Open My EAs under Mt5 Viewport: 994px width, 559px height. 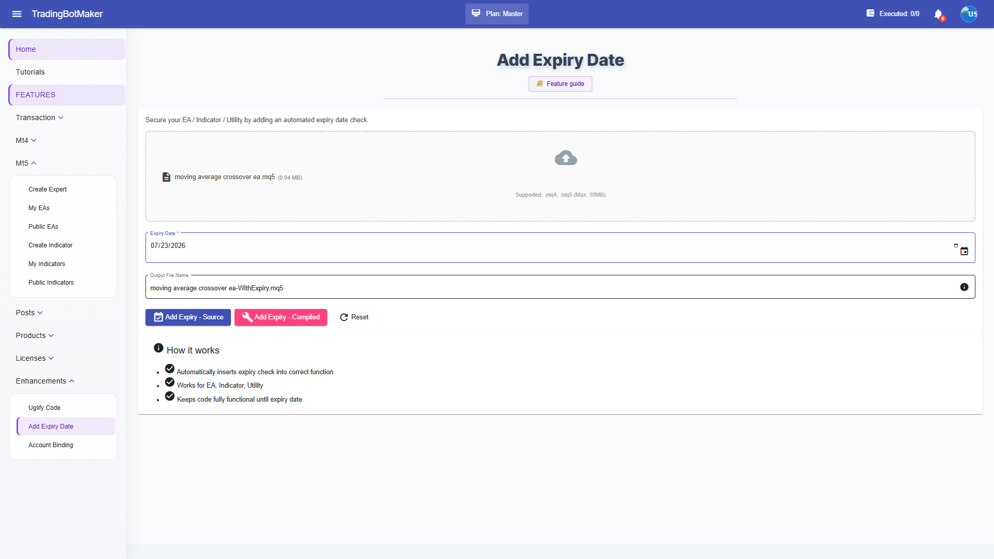tap(39, 208)
